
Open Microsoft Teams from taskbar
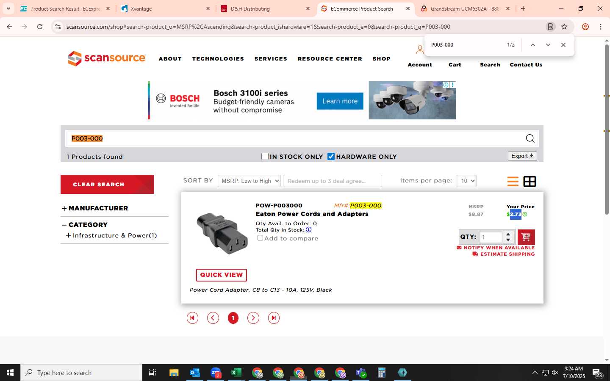click(361, 373)
